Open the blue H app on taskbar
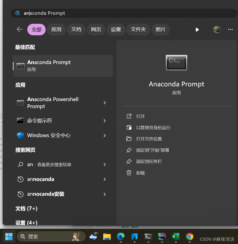 135,236
